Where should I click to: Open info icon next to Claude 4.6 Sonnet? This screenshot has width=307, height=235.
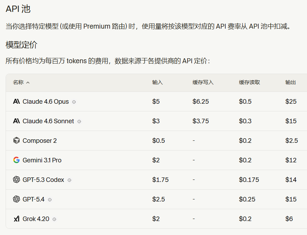pos(79,122)
